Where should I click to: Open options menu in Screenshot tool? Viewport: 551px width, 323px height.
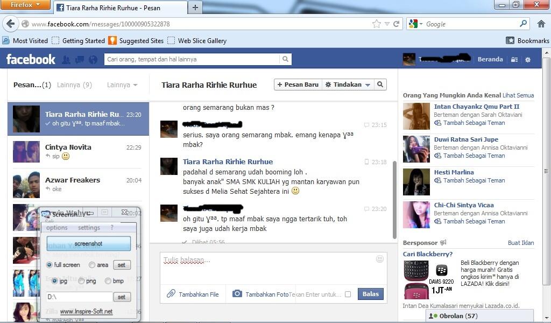pyautogui.click(x=56, y=228)
